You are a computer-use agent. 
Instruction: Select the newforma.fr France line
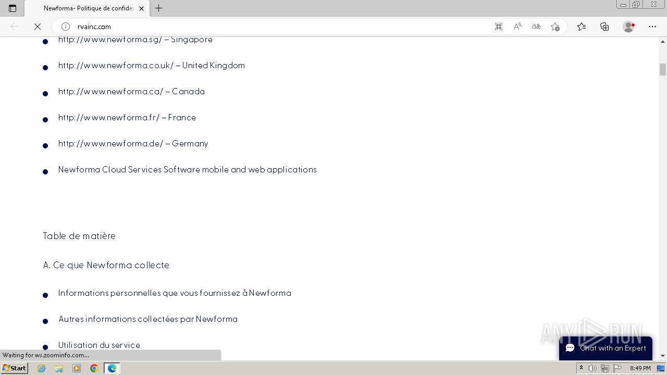click(127, 118)
